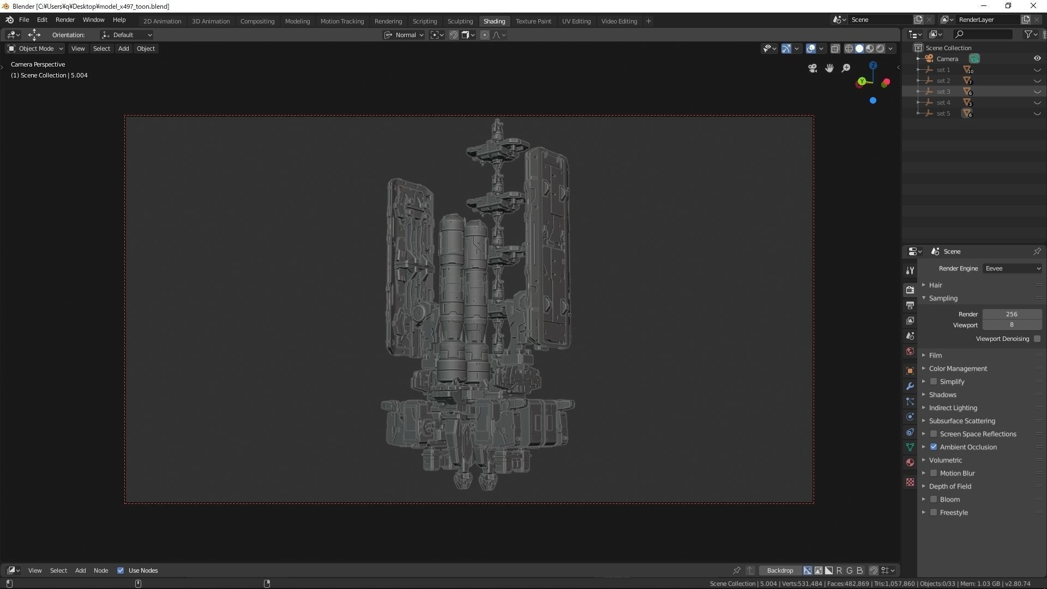The image size is (1047, 589).
Task: Pin the properties editor context
Action: [1037, 251]
